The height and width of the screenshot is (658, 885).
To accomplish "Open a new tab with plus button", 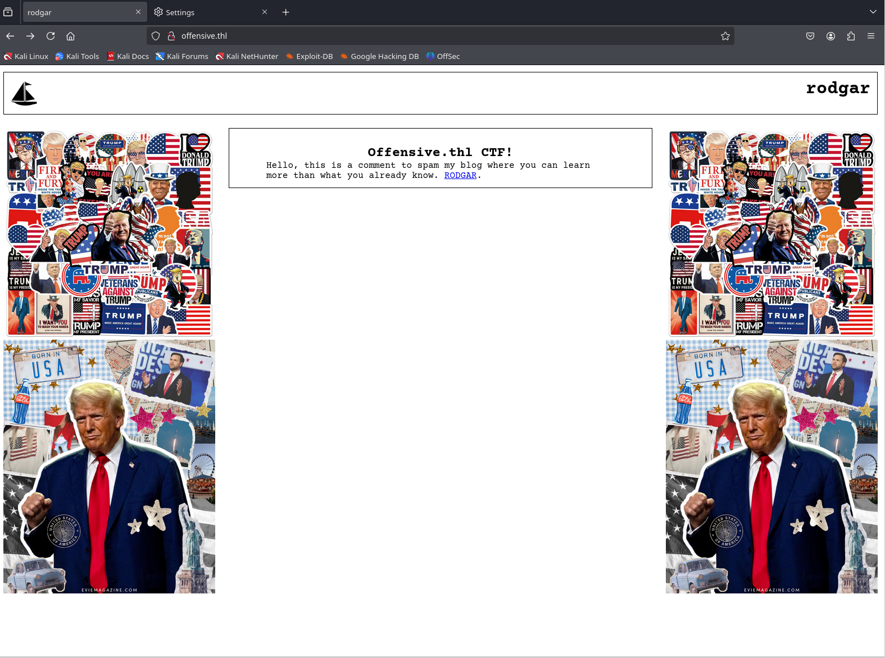I will 285,12.
